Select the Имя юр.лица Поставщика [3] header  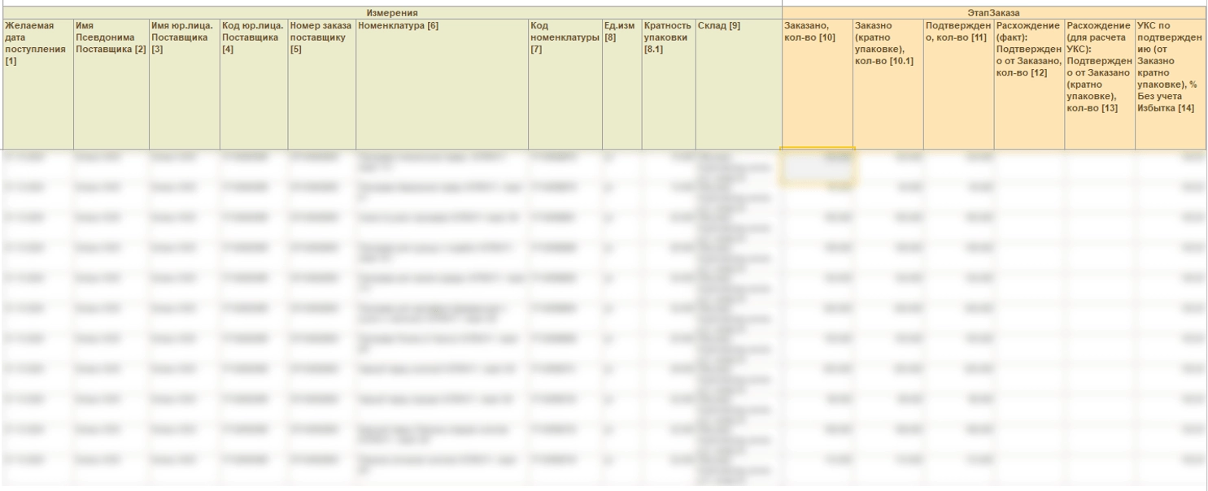(x=184, y=38)
